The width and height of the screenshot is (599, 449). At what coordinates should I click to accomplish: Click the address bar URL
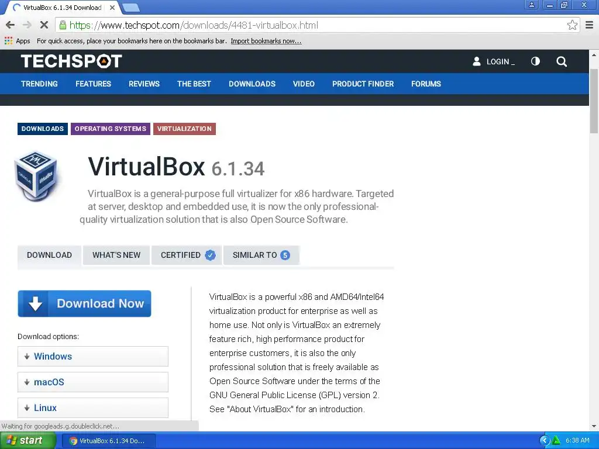click(x=194, y=25)
